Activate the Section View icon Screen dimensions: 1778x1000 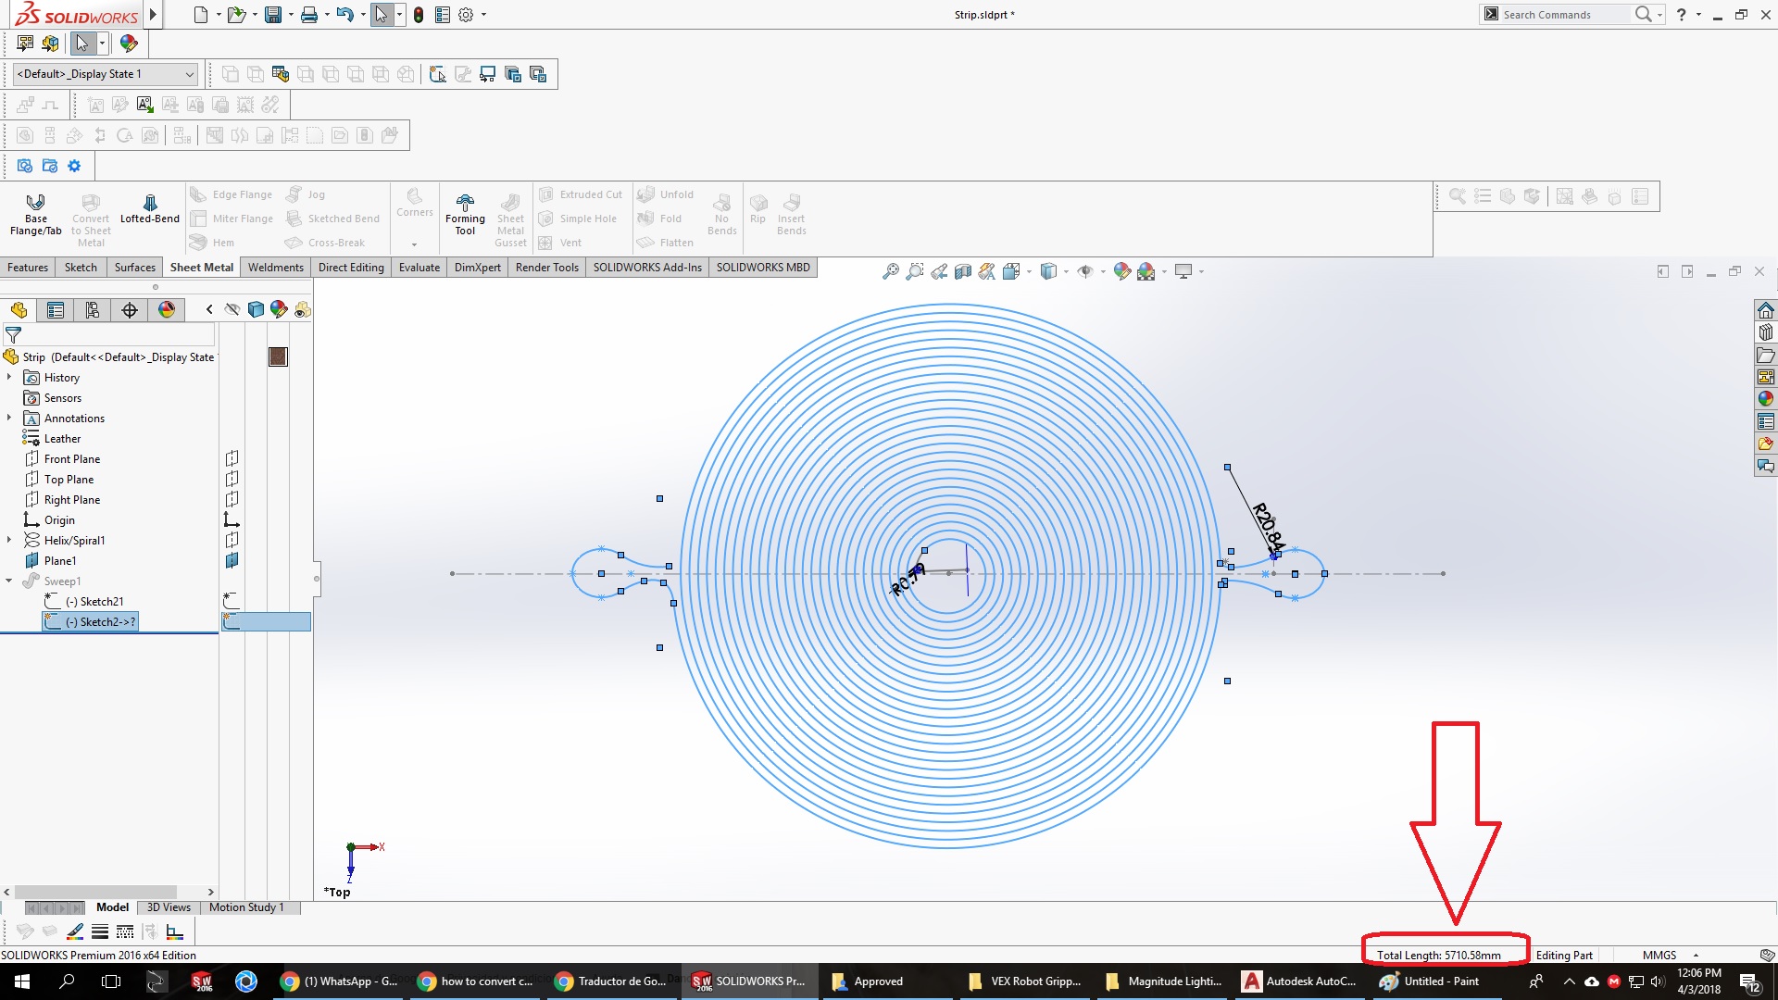(x=963, y=271)
